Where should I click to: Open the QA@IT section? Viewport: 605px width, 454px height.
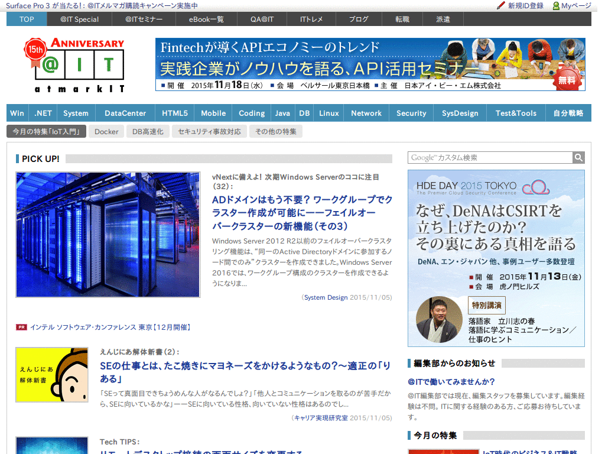262,20
